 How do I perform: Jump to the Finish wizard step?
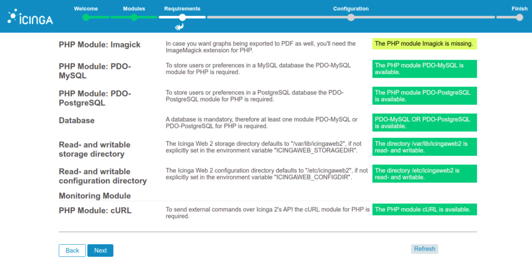[x=520, y=9]
